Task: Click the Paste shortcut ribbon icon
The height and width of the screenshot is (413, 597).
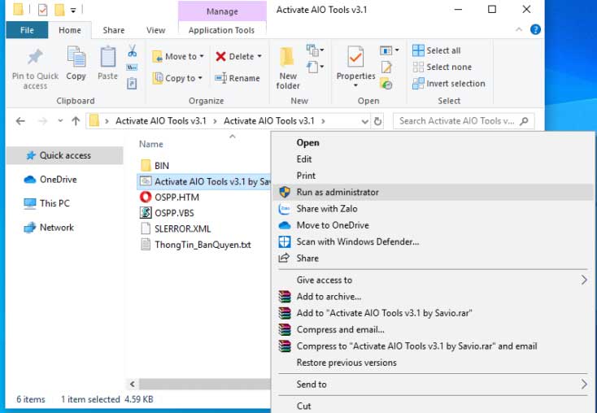Action: coord(132,84)
